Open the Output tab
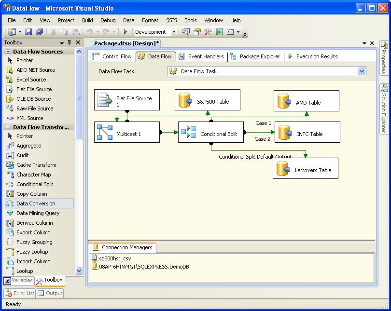The image size is (391, 311). [x=50, y=293]
